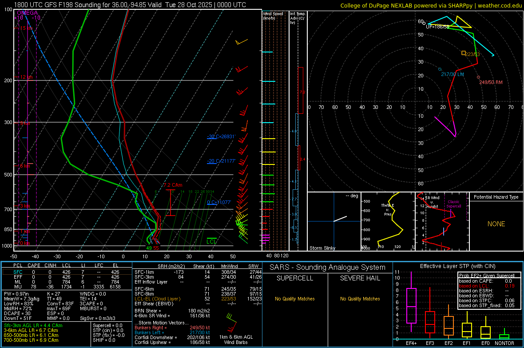Click the SARS - Sounding Analogue System heading
The width and height of the screenshot is (524, 348).
click(328, 267)
